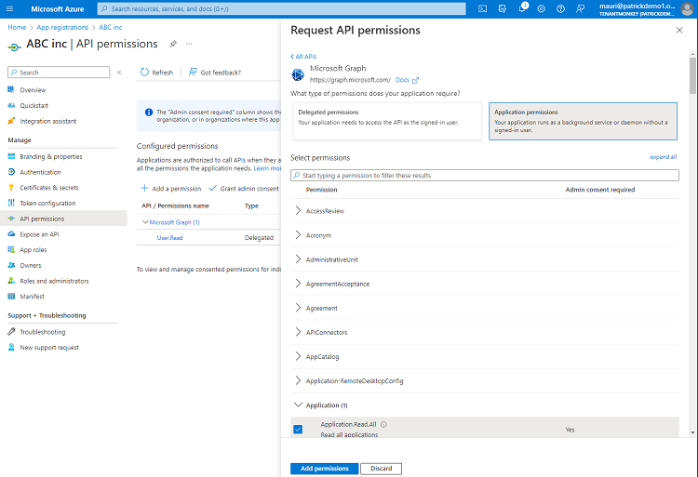698x477 pixels.
Task: Expand the AccessReview permission group
Action: tap(298, 211)
